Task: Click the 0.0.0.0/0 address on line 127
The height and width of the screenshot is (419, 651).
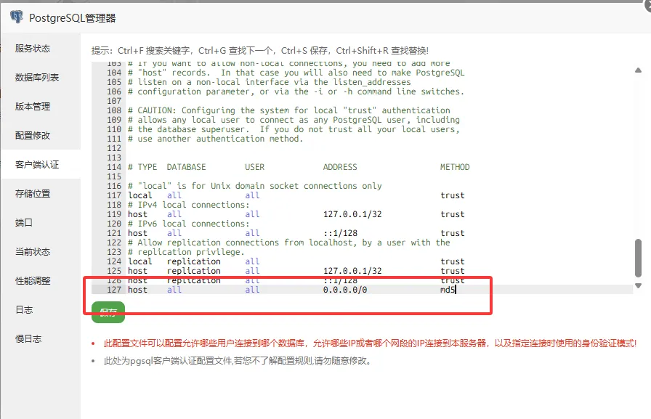Action: [345, 290]
